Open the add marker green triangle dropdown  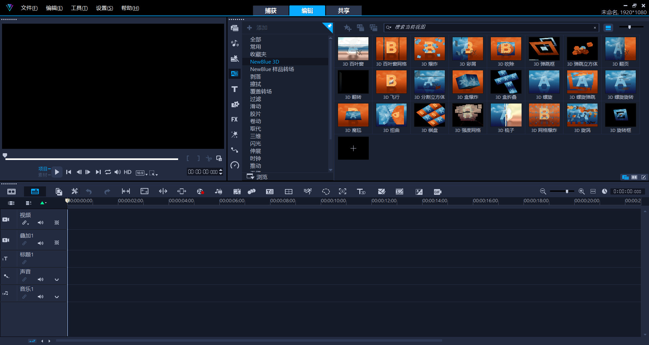click(43, 203)
